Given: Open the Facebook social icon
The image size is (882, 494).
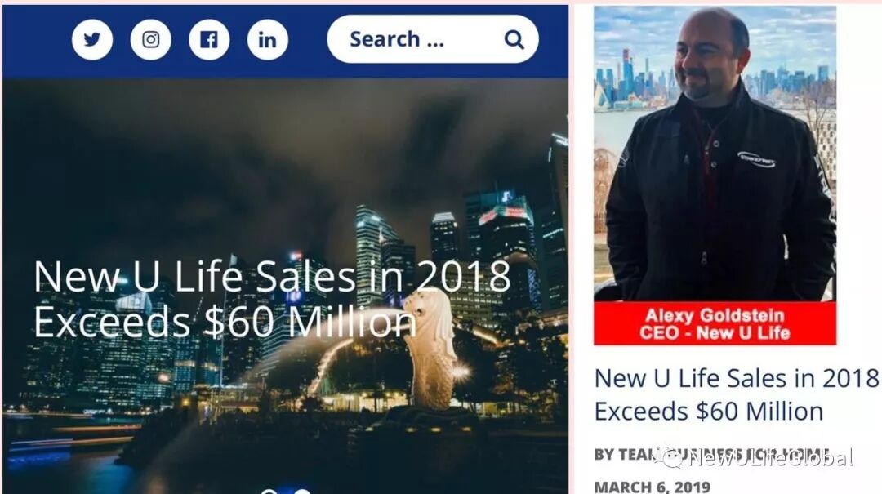Looking at the screenshot, I should (209, 39).
